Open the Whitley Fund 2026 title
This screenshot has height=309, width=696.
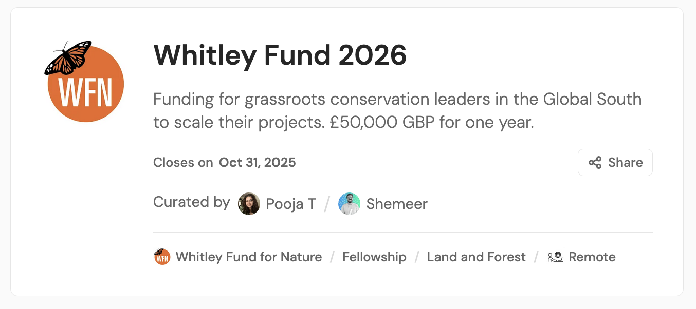tap(280, 55)
